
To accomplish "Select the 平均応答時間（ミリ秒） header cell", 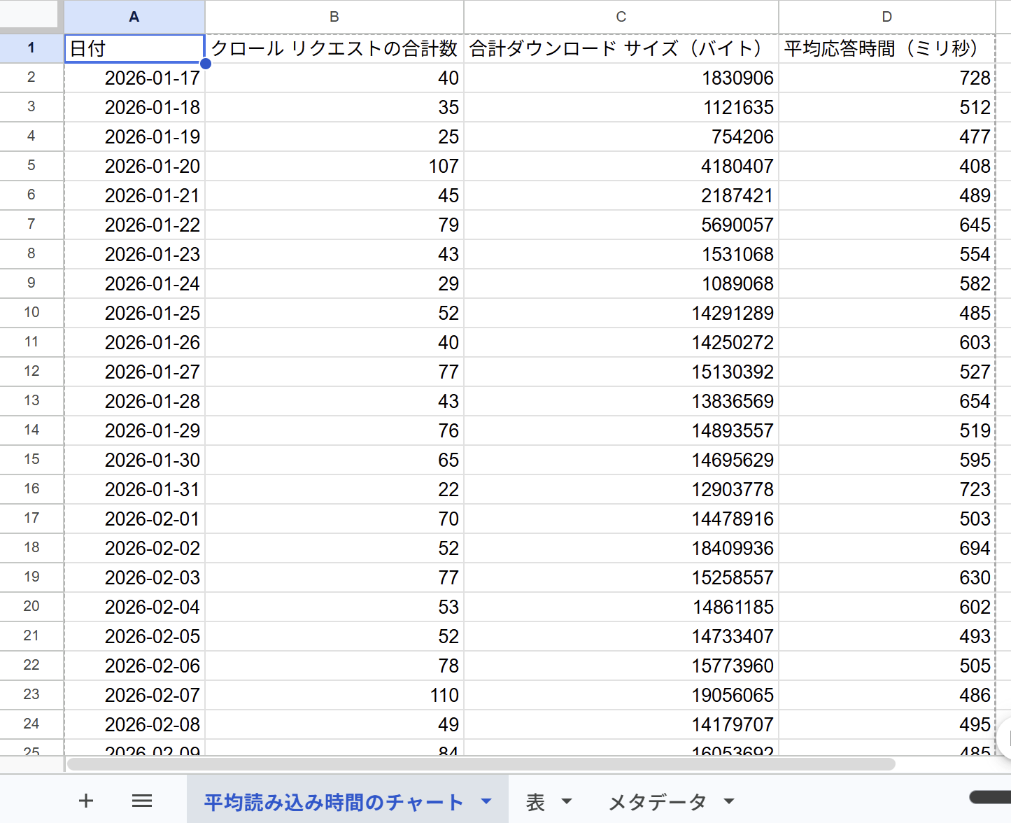I will (886, 48).
